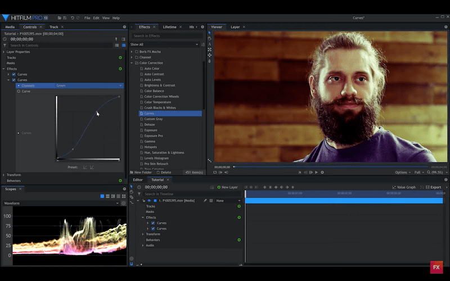Expand the Boris FX Mocha folder
Viewport: 450px width, 281px height.
(132, 52)
